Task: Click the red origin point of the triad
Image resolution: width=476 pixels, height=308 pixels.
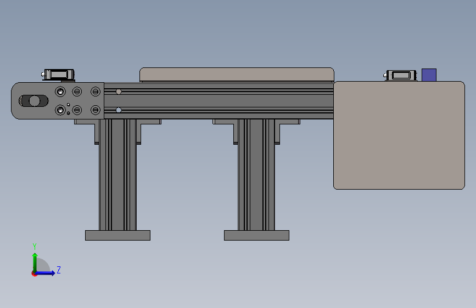Action: pyautogui.click(x=34, y=273)
